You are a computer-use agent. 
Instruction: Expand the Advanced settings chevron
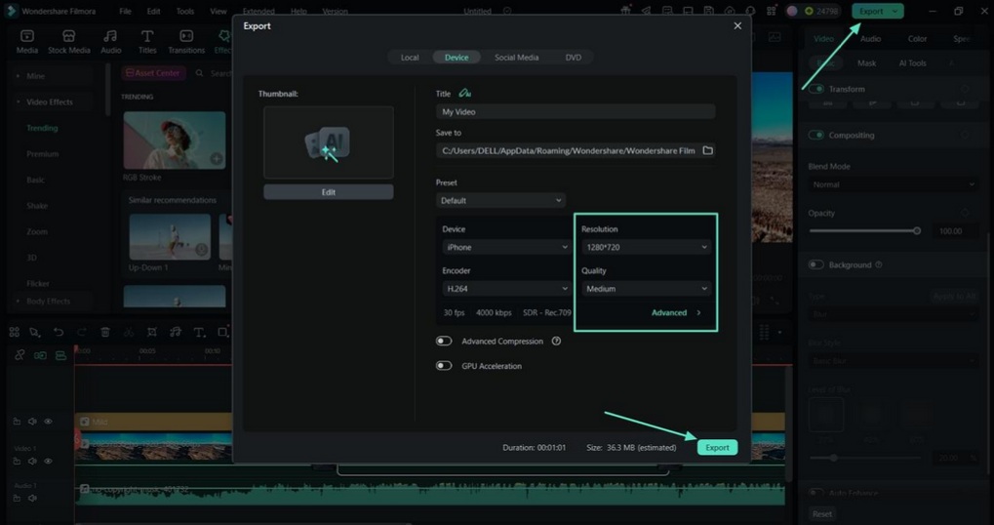pyautogui.click(x=698, y=312)
